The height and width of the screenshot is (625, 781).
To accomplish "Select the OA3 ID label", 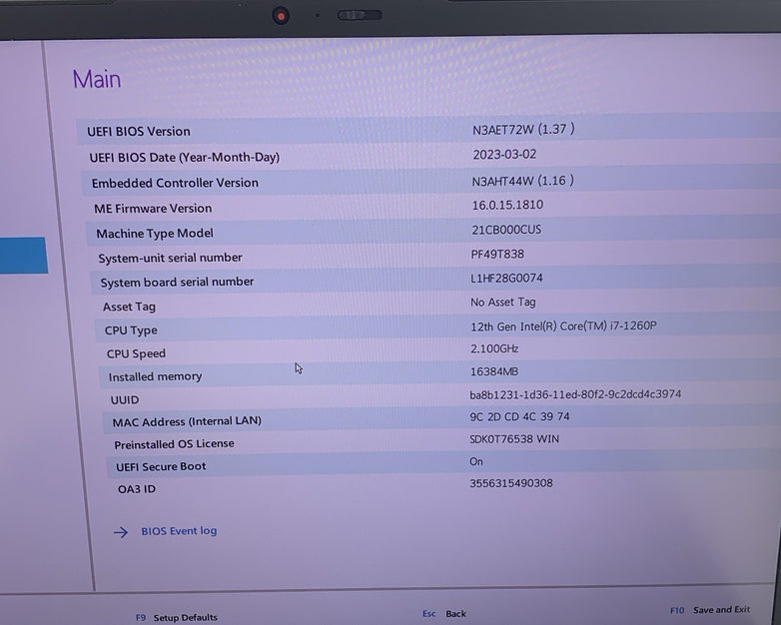I will point(137,489).
